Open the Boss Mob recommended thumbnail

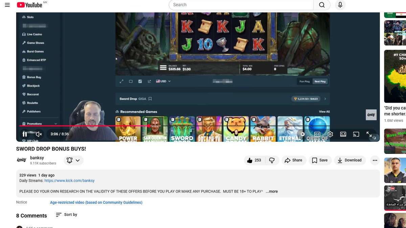pyautogui.click(x=395, y=141)
